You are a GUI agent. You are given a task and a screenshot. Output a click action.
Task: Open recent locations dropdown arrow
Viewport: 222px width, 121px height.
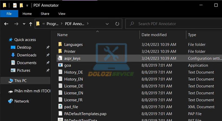24,24
